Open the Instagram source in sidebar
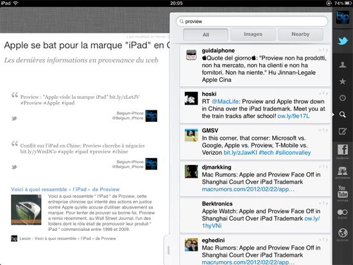This screenshot has width=353, height=265. click(343, 173)
